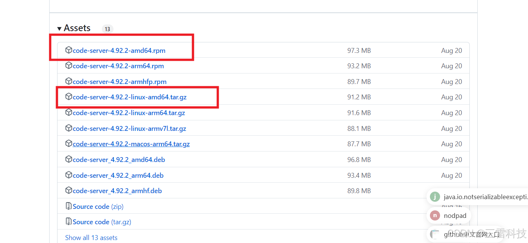
Task: Click 91.6 MB size text
Action: click(359, 113)
